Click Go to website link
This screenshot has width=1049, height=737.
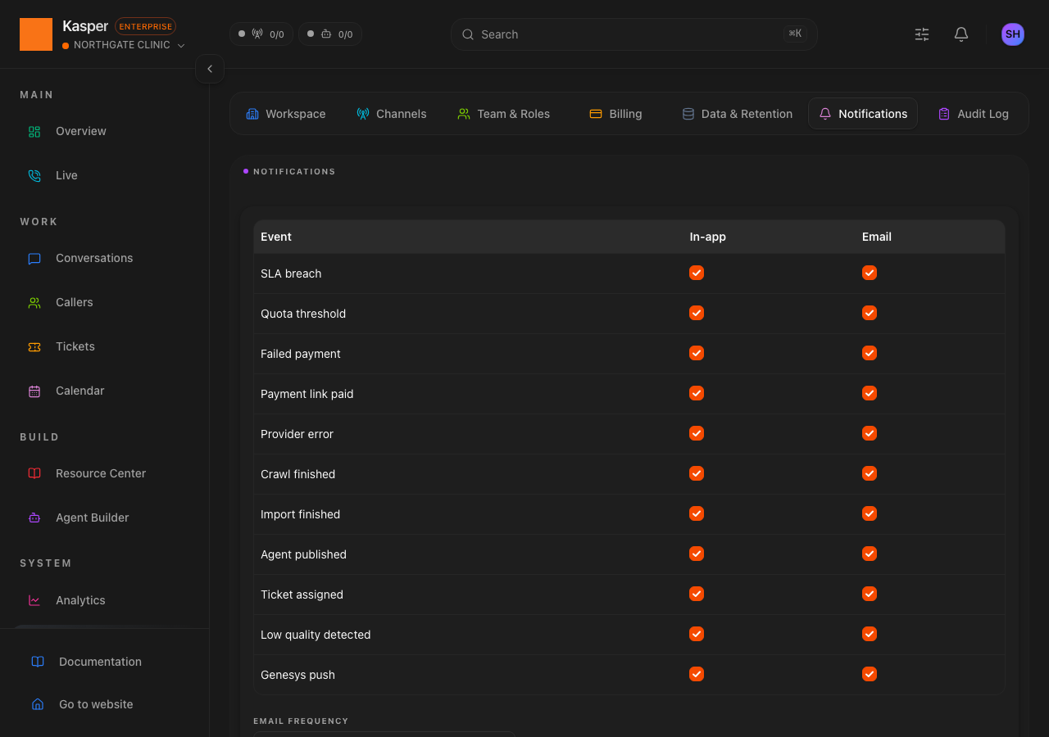(105, 704)
